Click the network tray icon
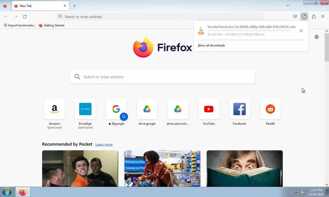This screenshot has width=329, height=197. coord(297,192)
